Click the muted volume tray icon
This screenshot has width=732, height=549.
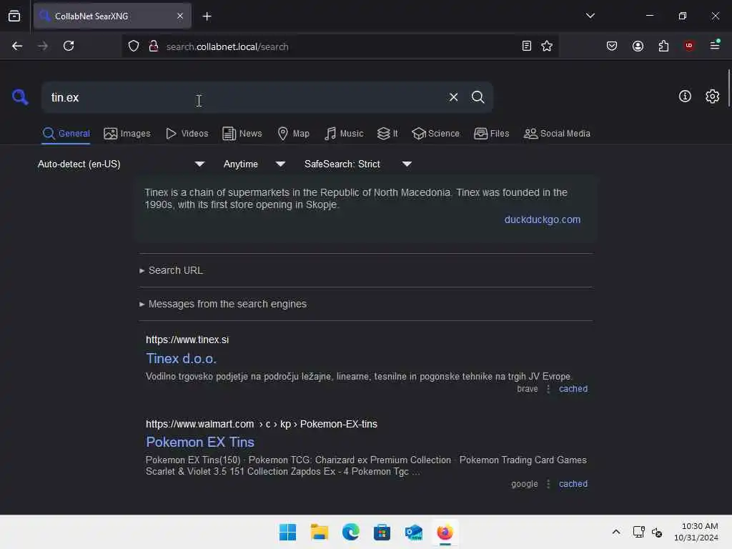click(x=657, y=532)
